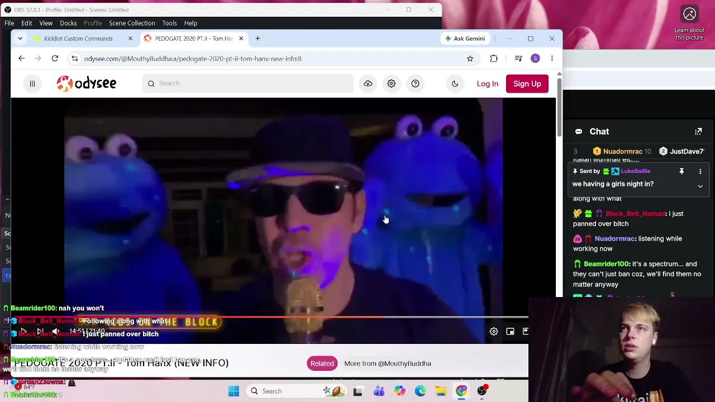Open Task View on the taskbar
Screen dimensions: 715x402
pyautogui.click(x=357, y=391)
